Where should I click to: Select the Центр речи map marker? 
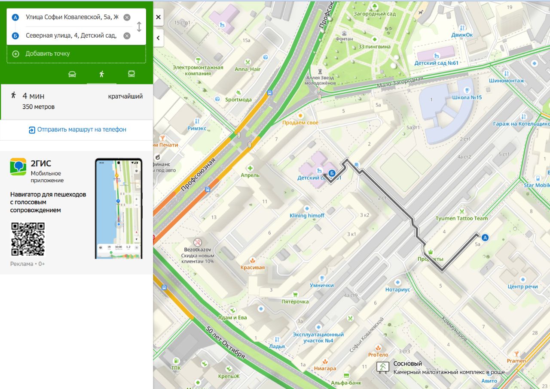pyautogui.click(x=522, y=279)
